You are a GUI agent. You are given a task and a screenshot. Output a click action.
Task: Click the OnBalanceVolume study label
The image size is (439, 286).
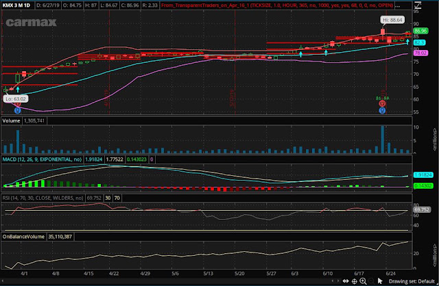click(23, 237)
